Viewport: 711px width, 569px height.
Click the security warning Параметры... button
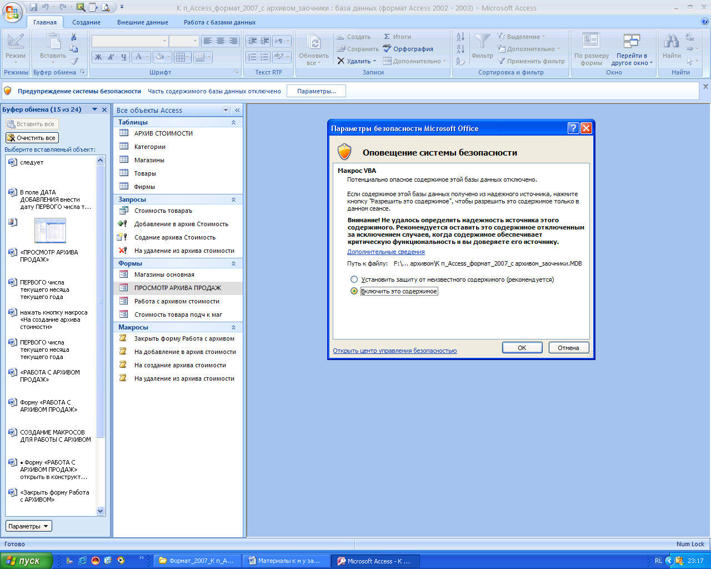pyautogui.click(x=316, y=91)
